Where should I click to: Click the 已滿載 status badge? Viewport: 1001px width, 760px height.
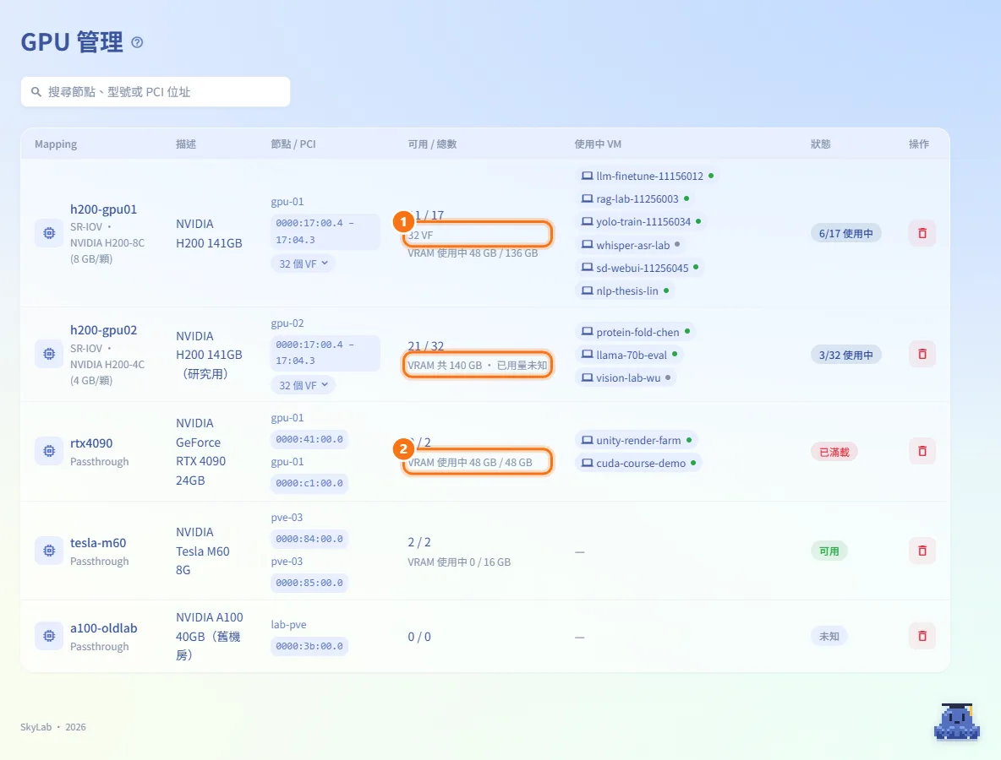[834, 452]
